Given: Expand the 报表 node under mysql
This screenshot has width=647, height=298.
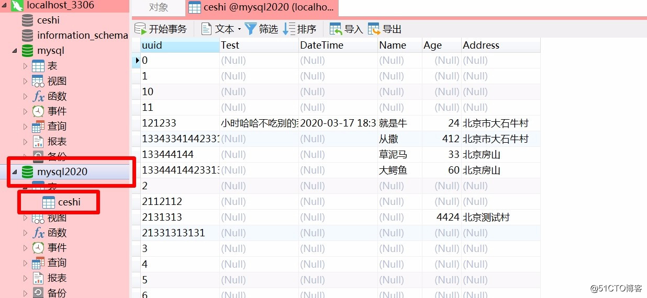Looking at the screenshot, I should tap(25, 142).
